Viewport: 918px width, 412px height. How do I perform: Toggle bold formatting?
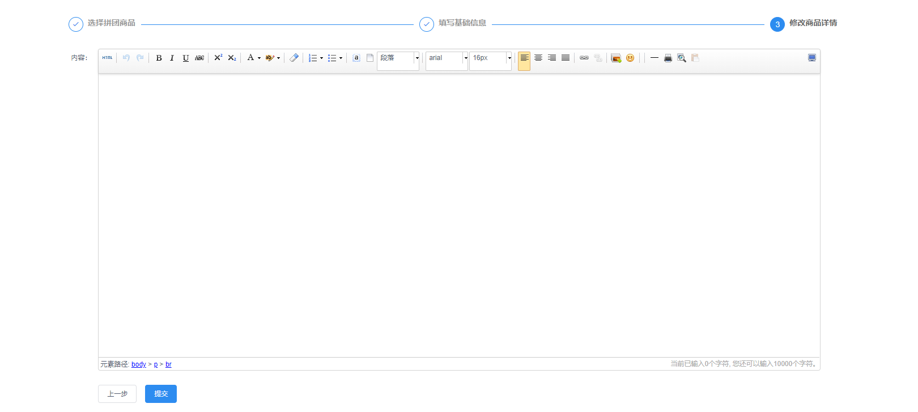point(159,58)
